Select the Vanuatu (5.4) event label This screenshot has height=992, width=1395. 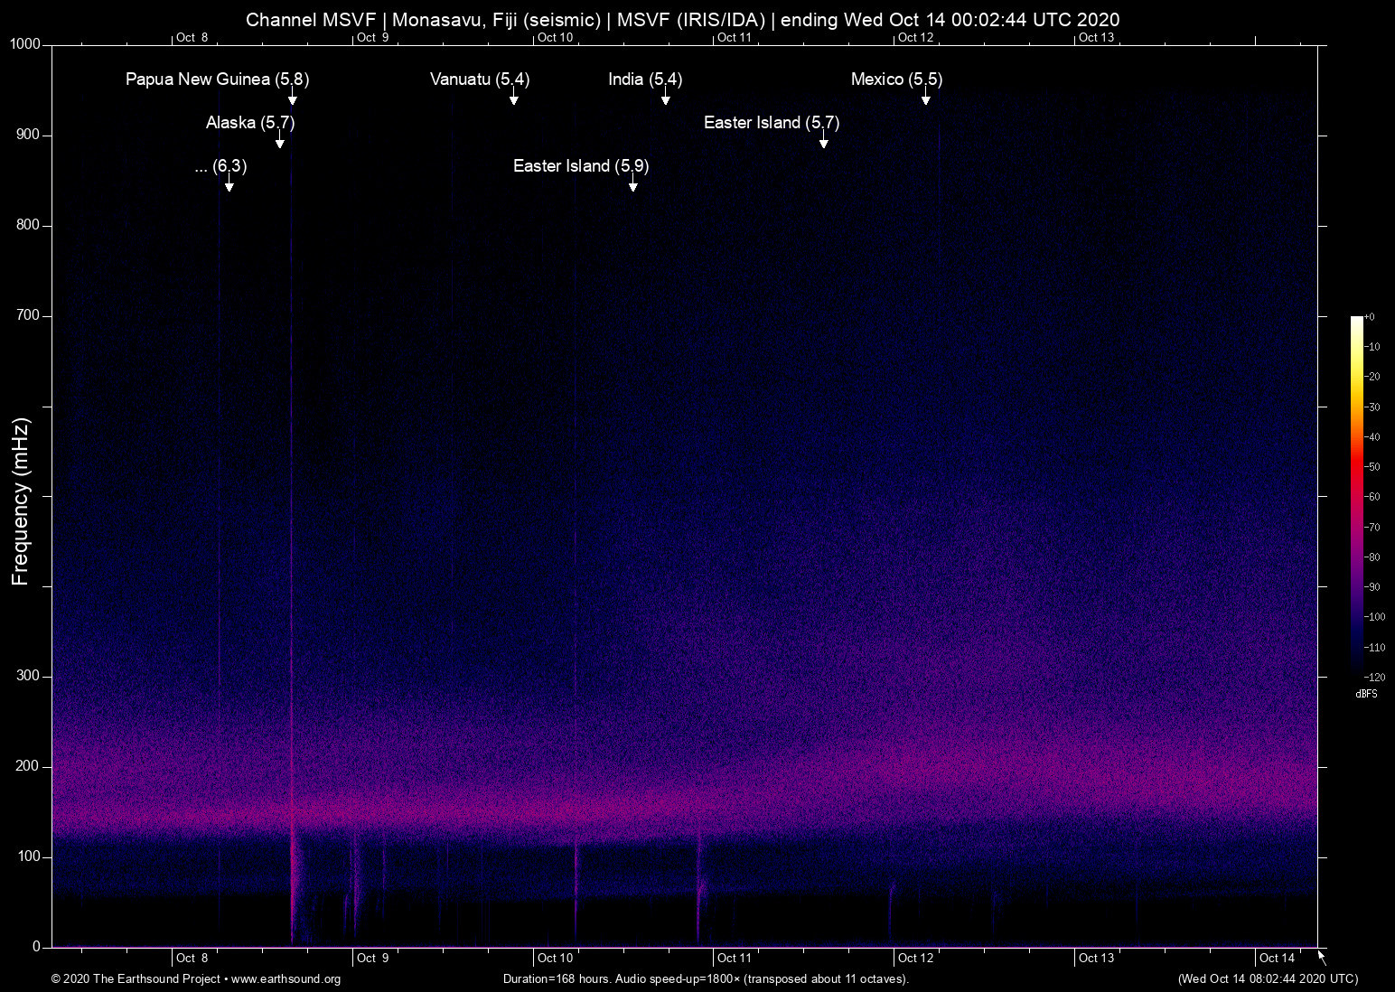coord(480,80)
